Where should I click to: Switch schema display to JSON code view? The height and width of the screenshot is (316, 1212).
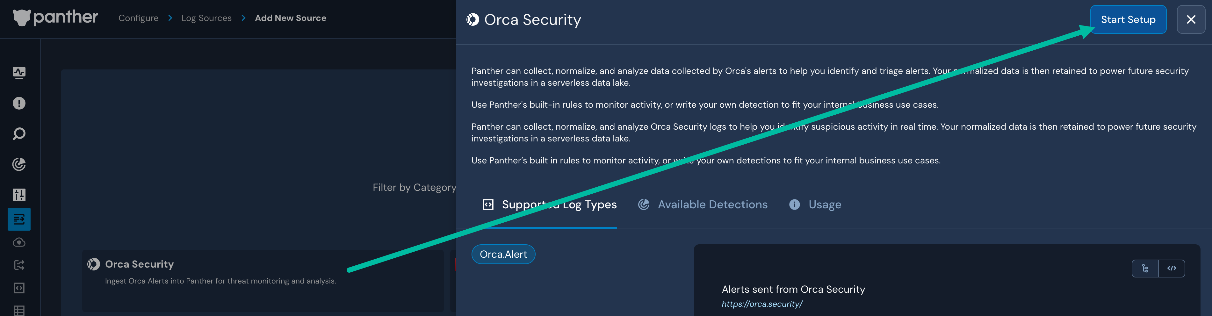click(x=1172, y=268)
